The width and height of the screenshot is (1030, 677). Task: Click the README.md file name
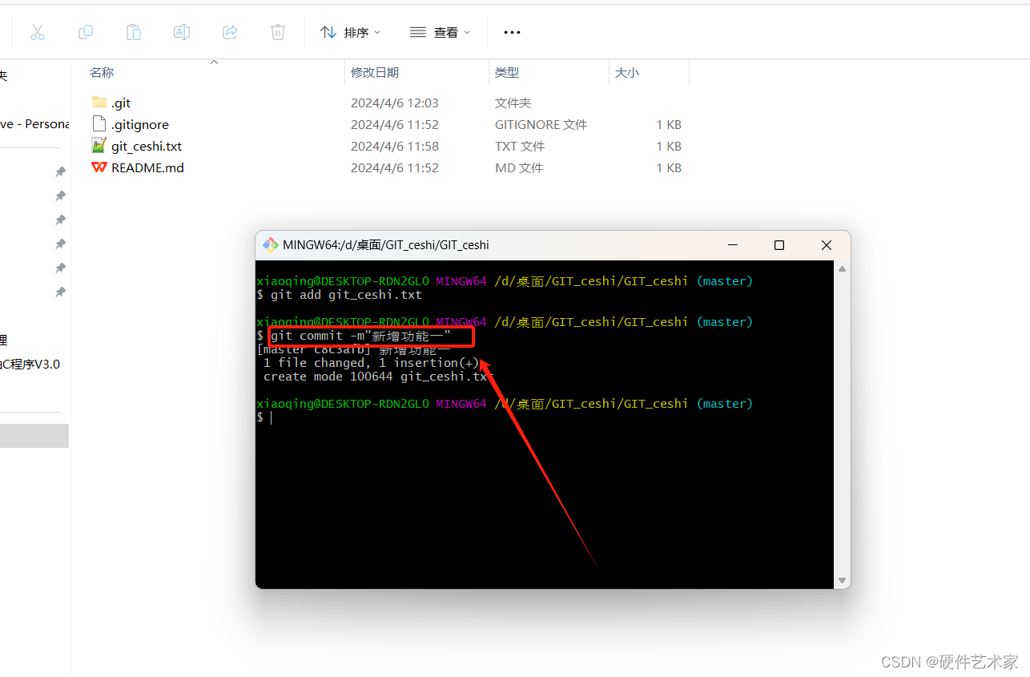(147, 167)
